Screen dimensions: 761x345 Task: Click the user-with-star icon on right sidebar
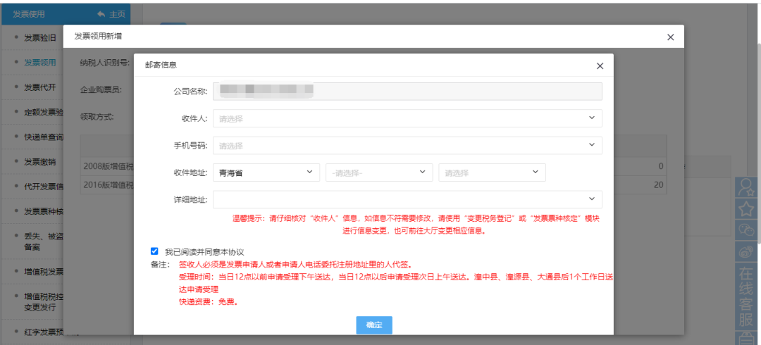tap(745, 188)
